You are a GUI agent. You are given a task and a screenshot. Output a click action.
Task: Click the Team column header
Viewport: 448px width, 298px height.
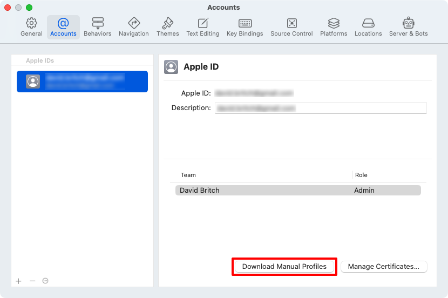click(x=188, y=175)
